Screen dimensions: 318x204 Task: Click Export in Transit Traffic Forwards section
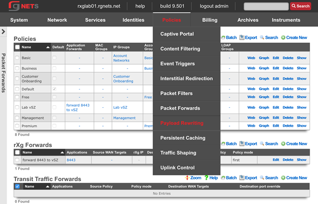point(248,178)
